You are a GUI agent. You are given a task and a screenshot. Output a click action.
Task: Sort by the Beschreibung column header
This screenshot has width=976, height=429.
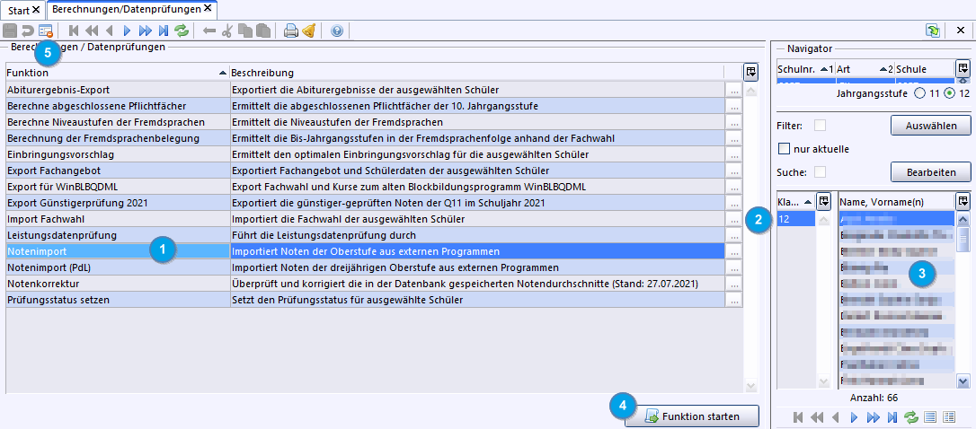click(x=477, y=73)
